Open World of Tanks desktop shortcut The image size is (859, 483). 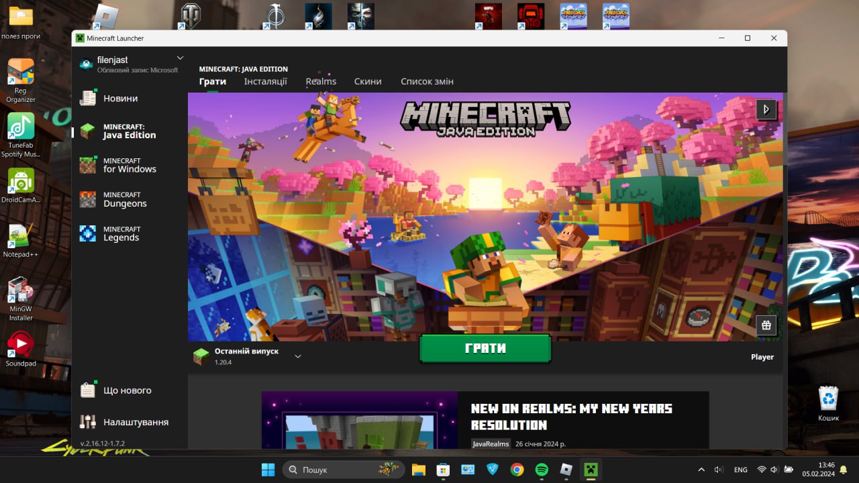(190, 16)
